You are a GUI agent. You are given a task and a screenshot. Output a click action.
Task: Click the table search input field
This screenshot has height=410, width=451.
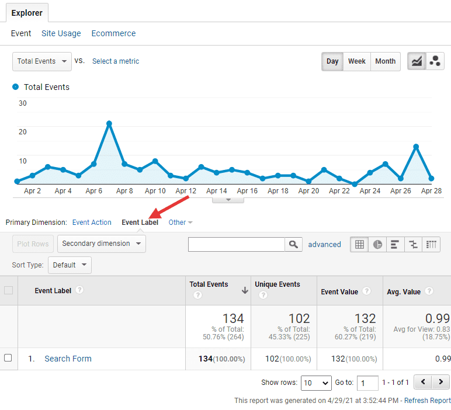pyautogui.click(x=237, y=244)
